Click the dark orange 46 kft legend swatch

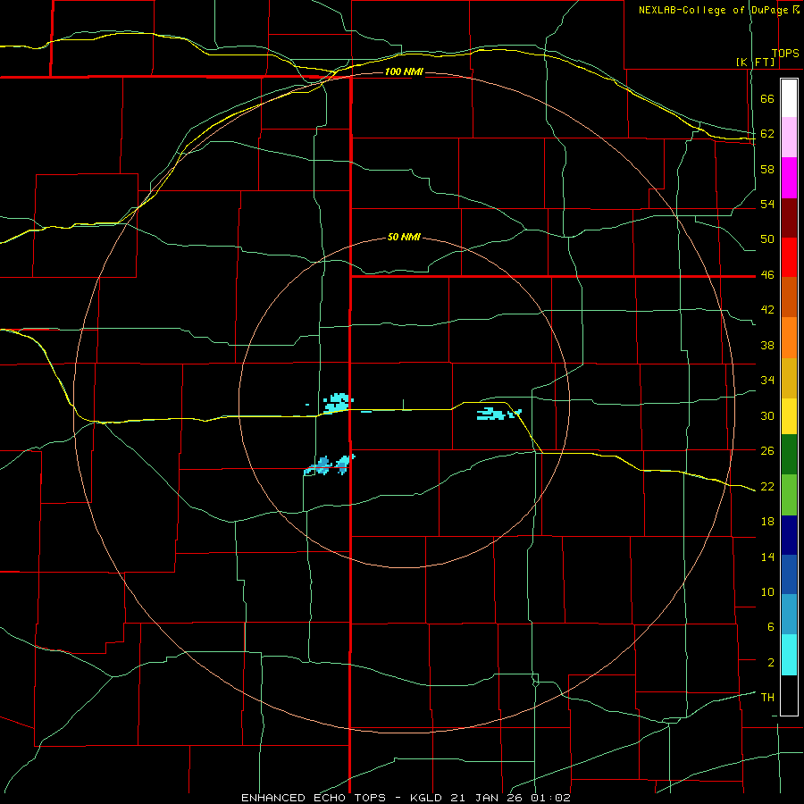pyautogui.click(x=789, y=297)
